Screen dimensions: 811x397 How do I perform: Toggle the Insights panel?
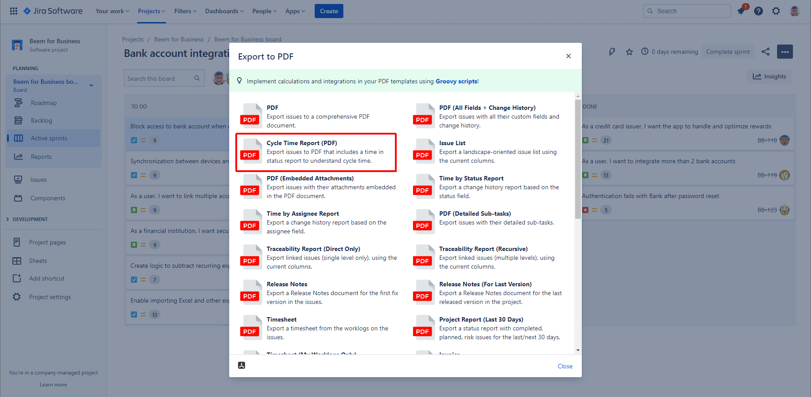click(x=769, y=76)
